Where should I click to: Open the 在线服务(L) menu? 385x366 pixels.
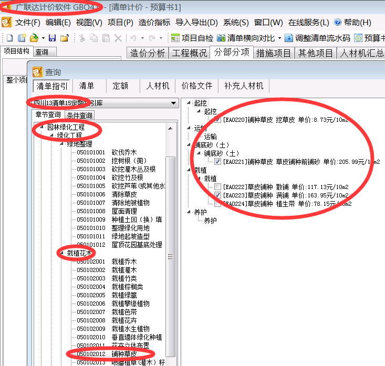tap(309, 23)
